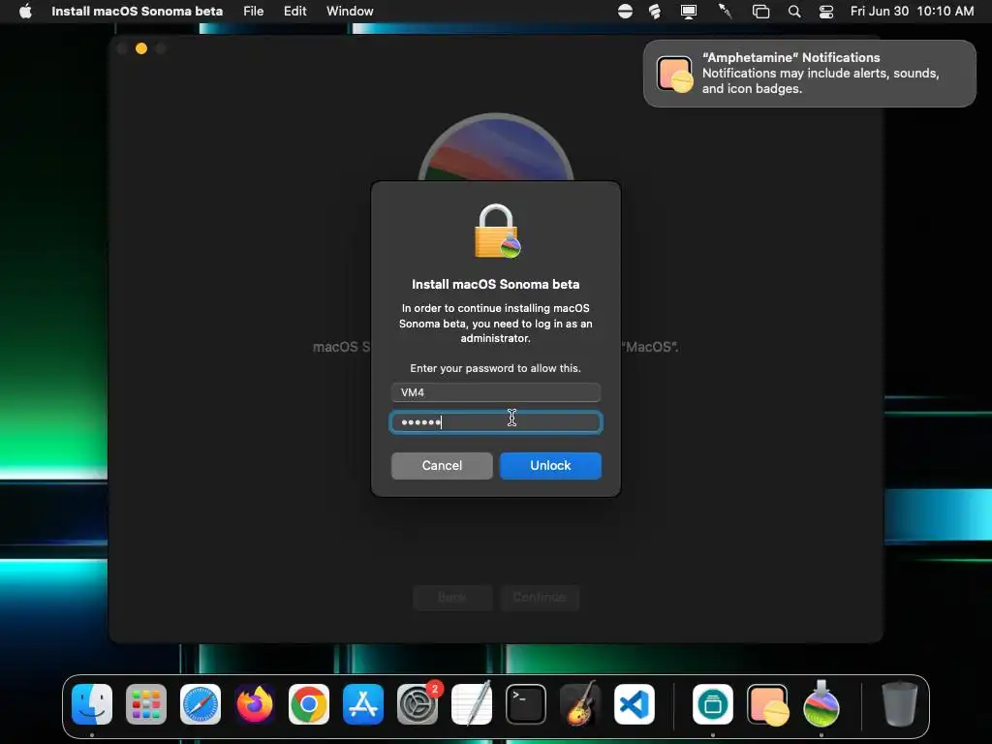Click the menu bar icon left of display icon

pos(655,12)
